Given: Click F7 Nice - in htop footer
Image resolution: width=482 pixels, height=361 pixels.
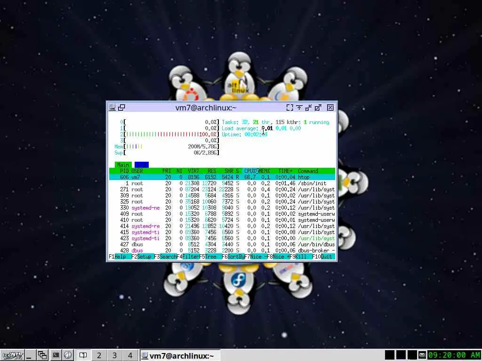Looking at the screenshot, I should [256, 257].
